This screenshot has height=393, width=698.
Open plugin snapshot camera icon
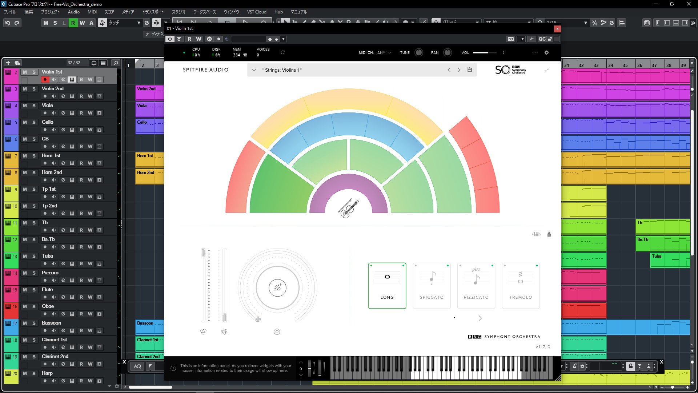[x=511, y=39]
